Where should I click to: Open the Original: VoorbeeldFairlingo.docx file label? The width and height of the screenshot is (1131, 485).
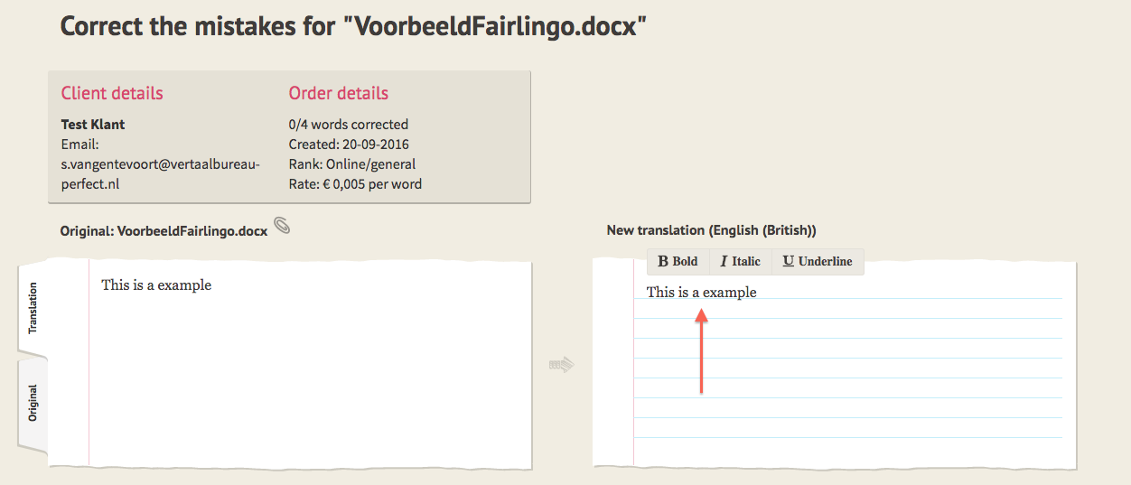(164, 231)
